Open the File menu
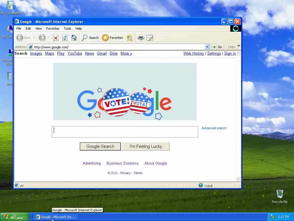The image size is (294, 221). (x=19, y=28)
